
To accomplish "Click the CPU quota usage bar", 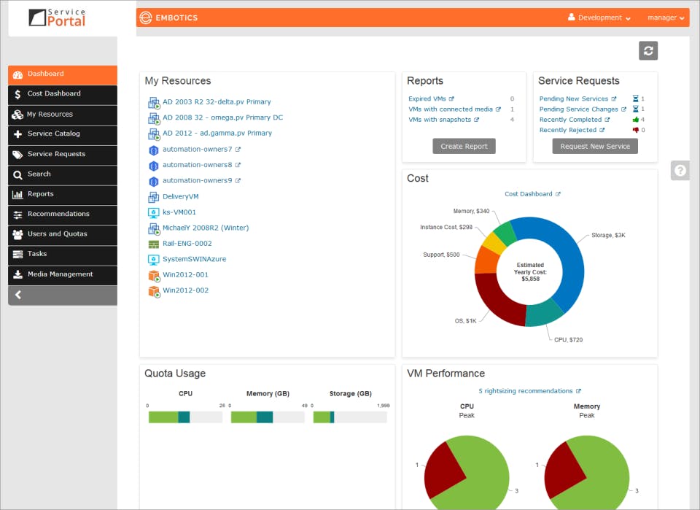I will [185, 417].
